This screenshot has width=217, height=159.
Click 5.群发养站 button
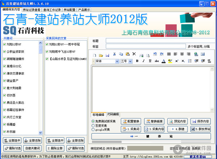click(x=201, y=129)
